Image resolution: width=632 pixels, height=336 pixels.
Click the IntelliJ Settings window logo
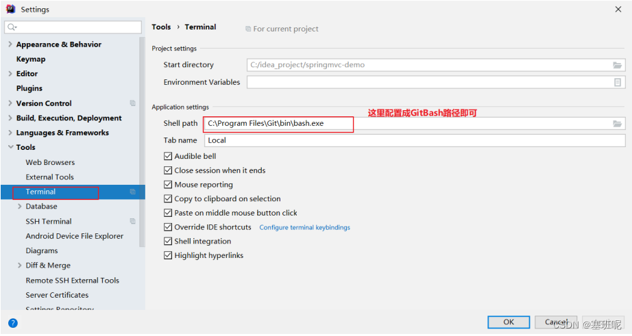point(10,9)
